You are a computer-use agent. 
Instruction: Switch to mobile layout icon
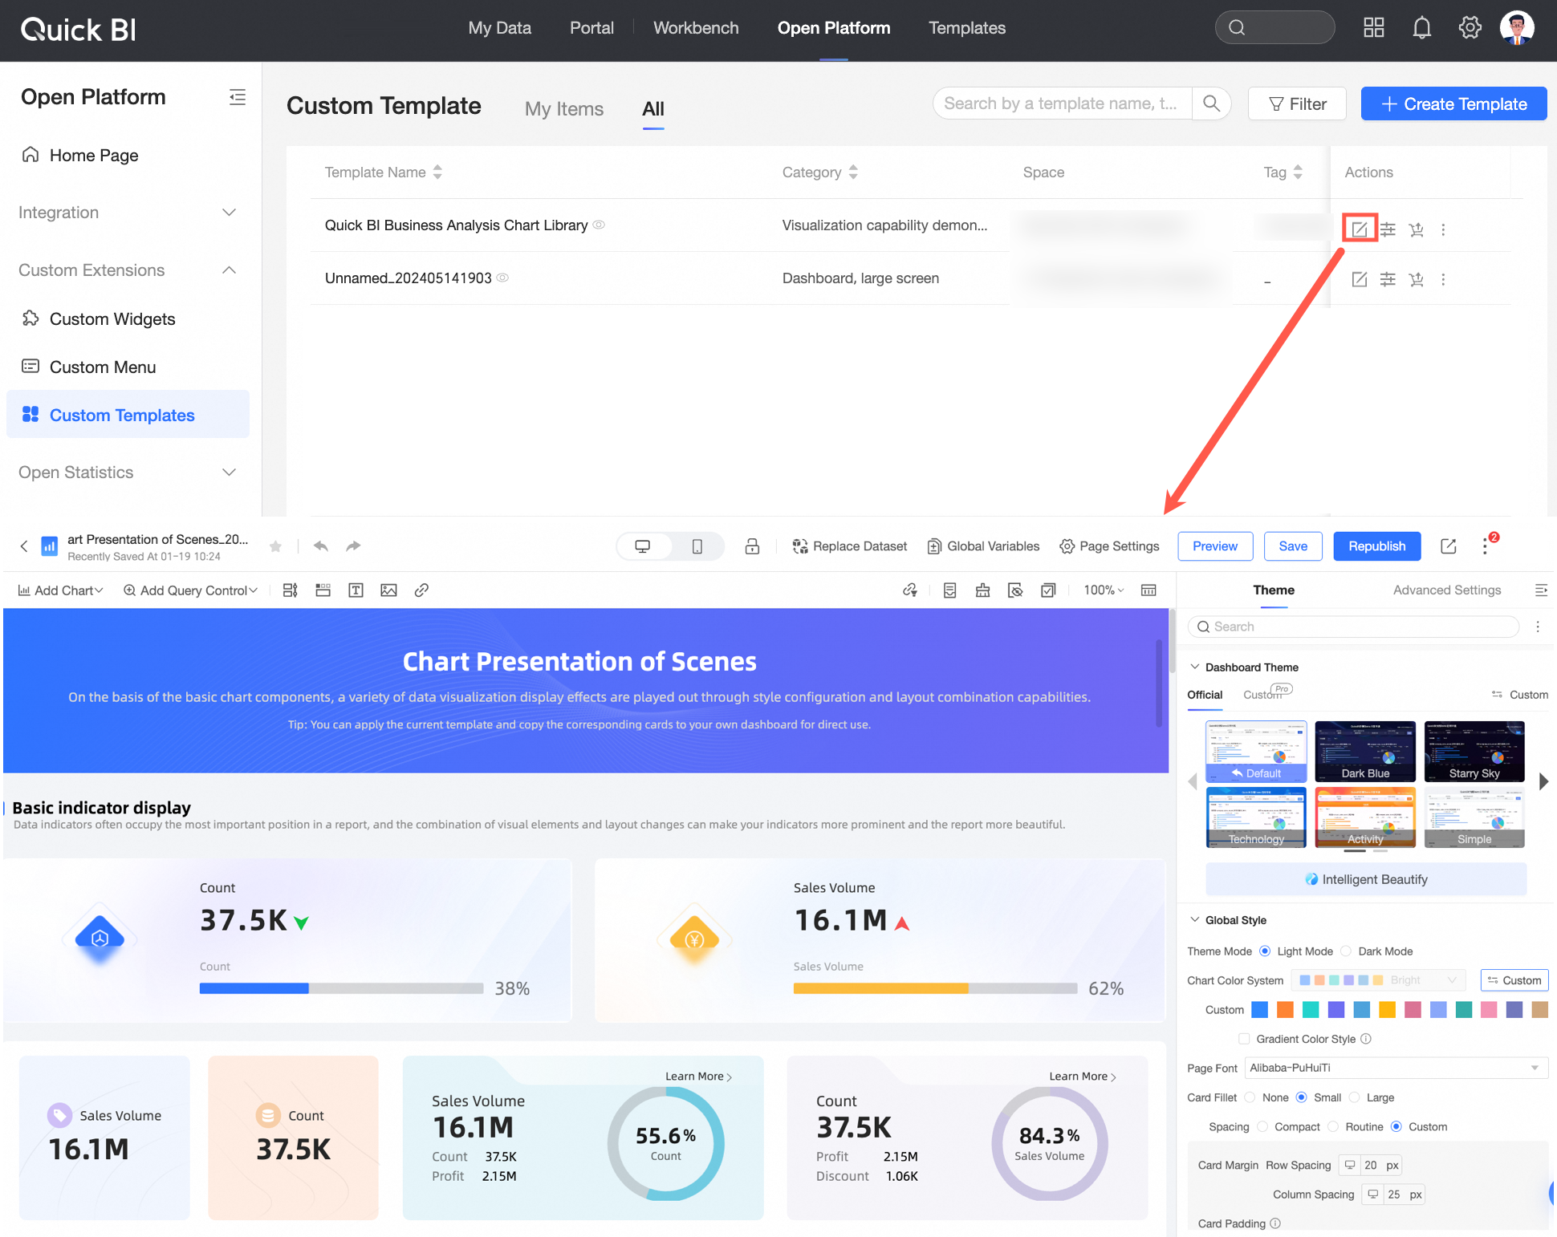pyautogui.click(x=697, y=546)
